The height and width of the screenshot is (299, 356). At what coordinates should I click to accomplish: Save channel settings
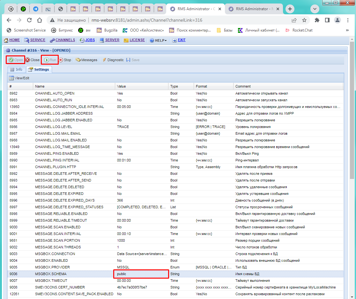(133, 60)
